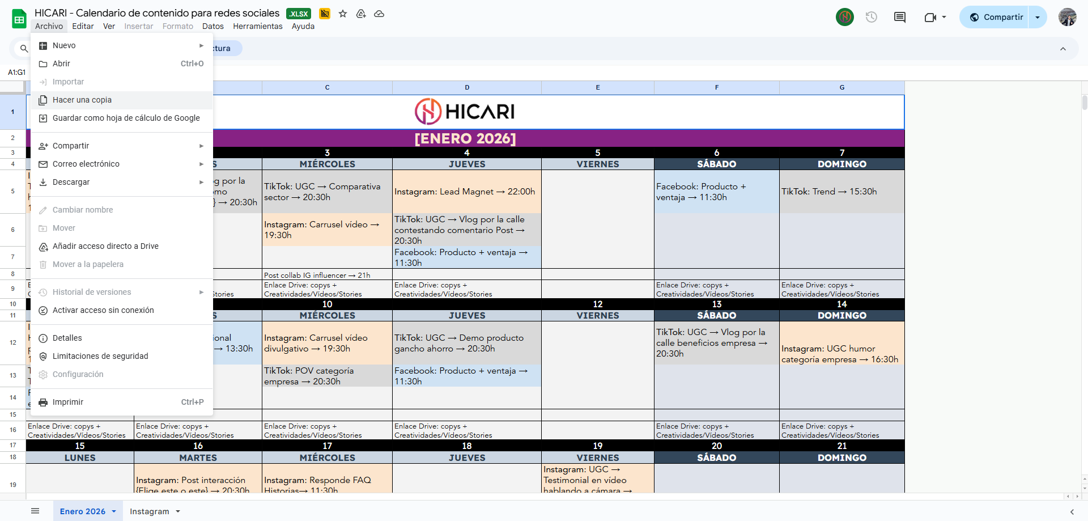Check document save status via cloud icon
The image size is (1088, 521).
click(x=379, y=14)
